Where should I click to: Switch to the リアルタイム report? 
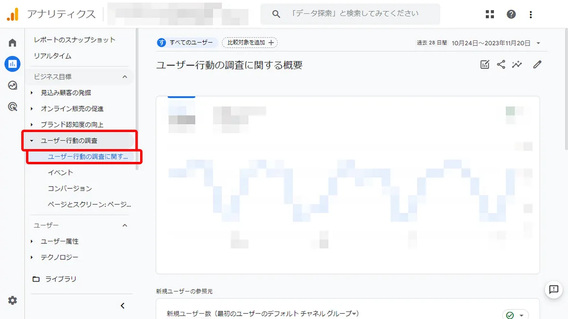[51, 56]
